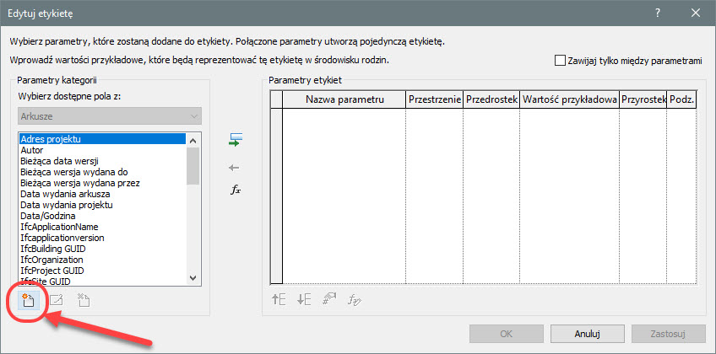
Task: Open the 'Arkusze' category dropdown
Action: click(x=110, y=115)
